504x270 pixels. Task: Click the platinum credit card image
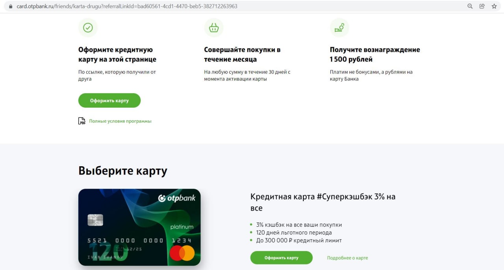[x=139, y=227]
